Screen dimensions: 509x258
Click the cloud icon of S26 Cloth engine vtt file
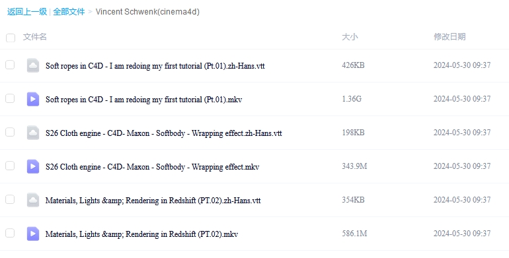(33, 133)
